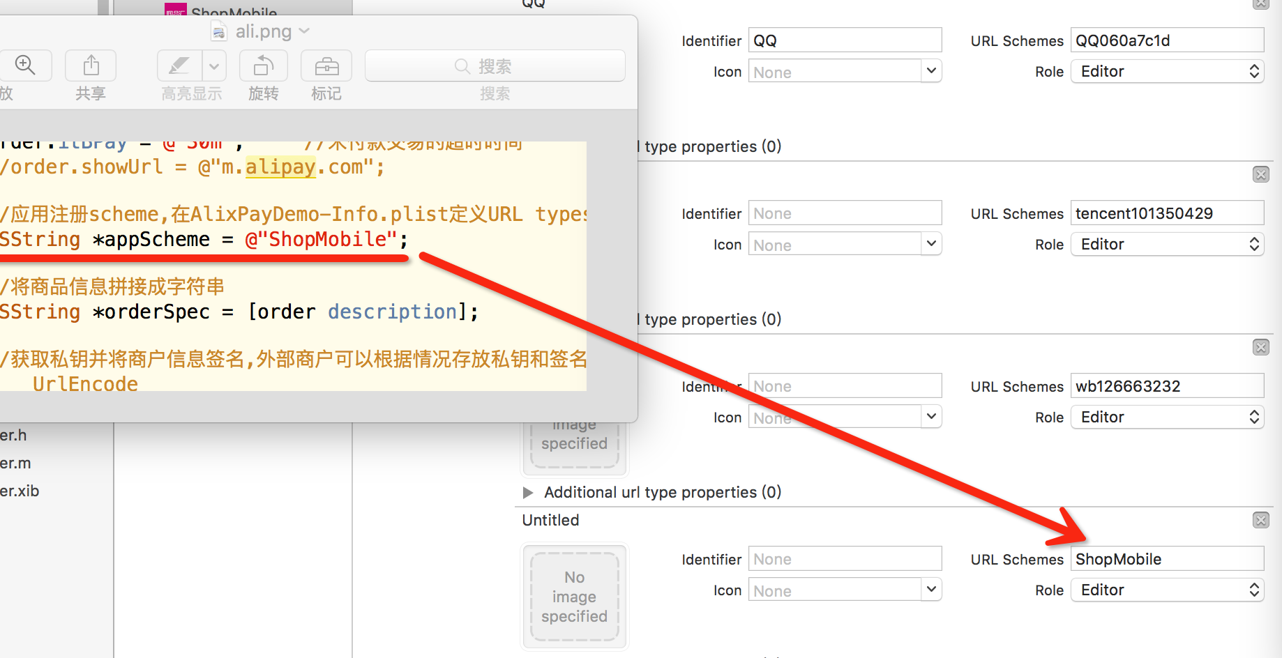Remove the ShopMobile URL type entry
1282x658 pixels.
pyautogui.click(x=1260, y=520)
